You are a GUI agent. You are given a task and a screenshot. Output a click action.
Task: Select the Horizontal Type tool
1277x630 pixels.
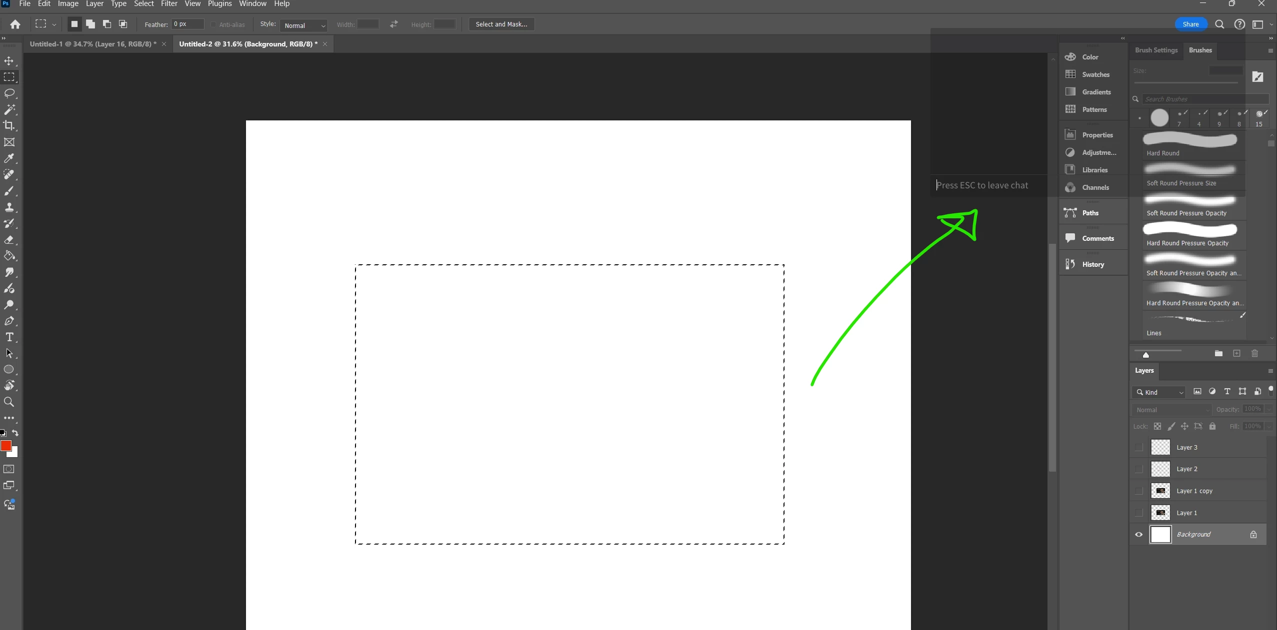tap(9, 337)
